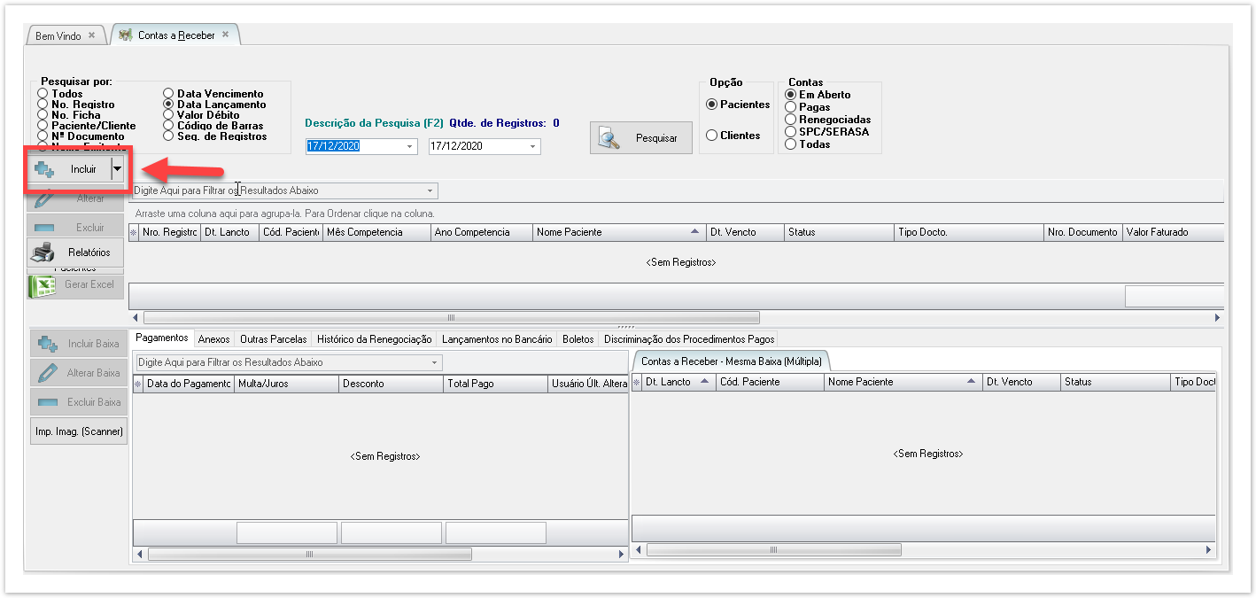
Task: Click the Imp. Imag. (Scanner) button
Action: 79,431
